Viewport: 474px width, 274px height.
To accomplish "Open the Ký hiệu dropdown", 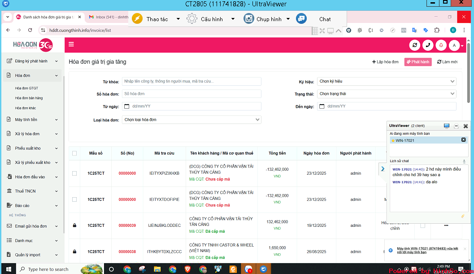I will [x=387, y=81].
